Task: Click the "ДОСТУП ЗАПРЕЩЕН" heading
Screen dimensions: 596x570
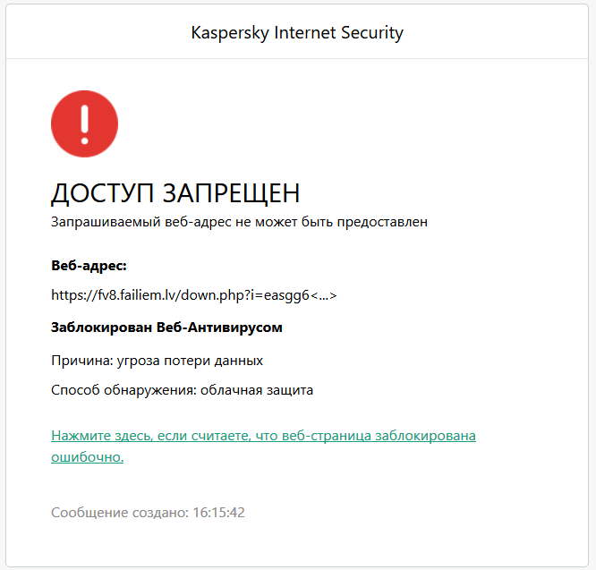Action: (175, 193)
